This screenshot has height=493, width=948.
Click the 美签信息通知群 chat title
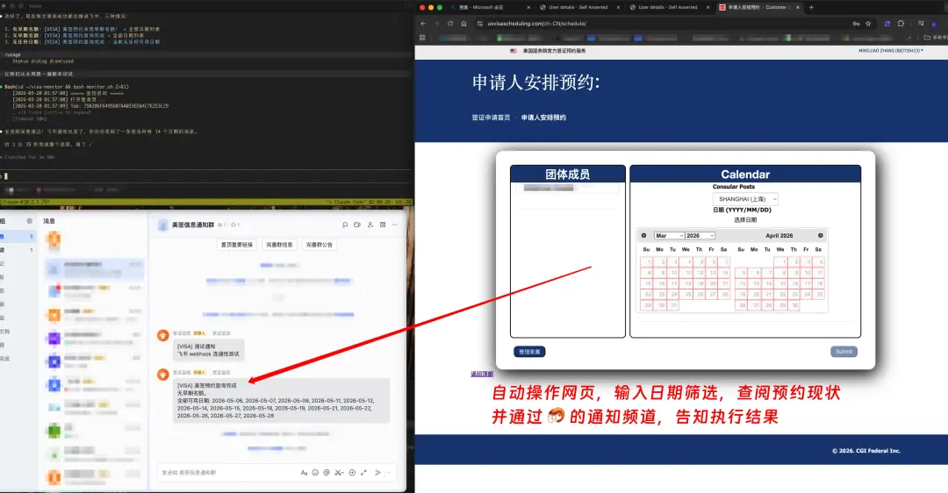click(x=193, y=225)
